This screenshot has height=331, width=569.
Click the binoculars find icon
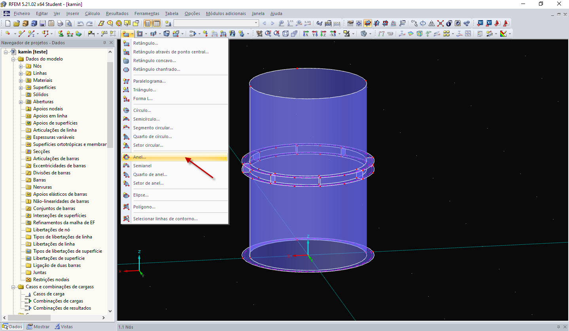tap(319, 23)
